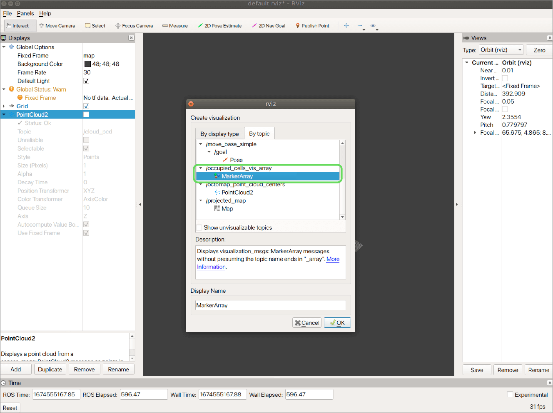Screen dimensions: 553x413
Task: Toggle the Experimental checkbox in Time panel
Action: (510, 395)
